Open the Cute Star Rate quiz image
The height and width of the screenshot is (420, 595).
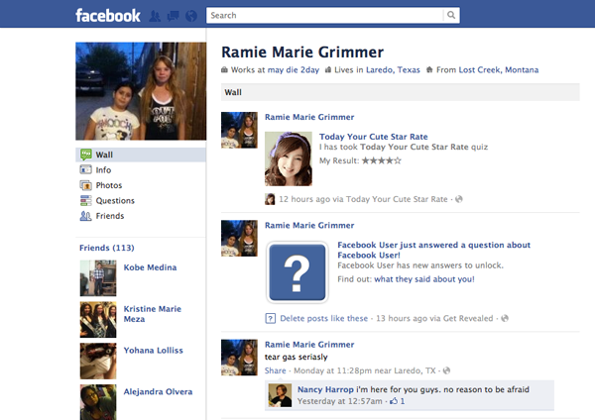[290, 158]
